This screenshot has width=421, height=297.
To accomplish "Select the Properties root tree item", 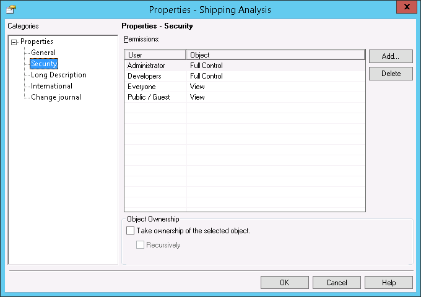I will pos(37,41).
